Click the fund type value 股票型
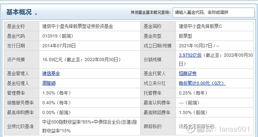The height and width of the screenshot is (137, 258). 185,36
